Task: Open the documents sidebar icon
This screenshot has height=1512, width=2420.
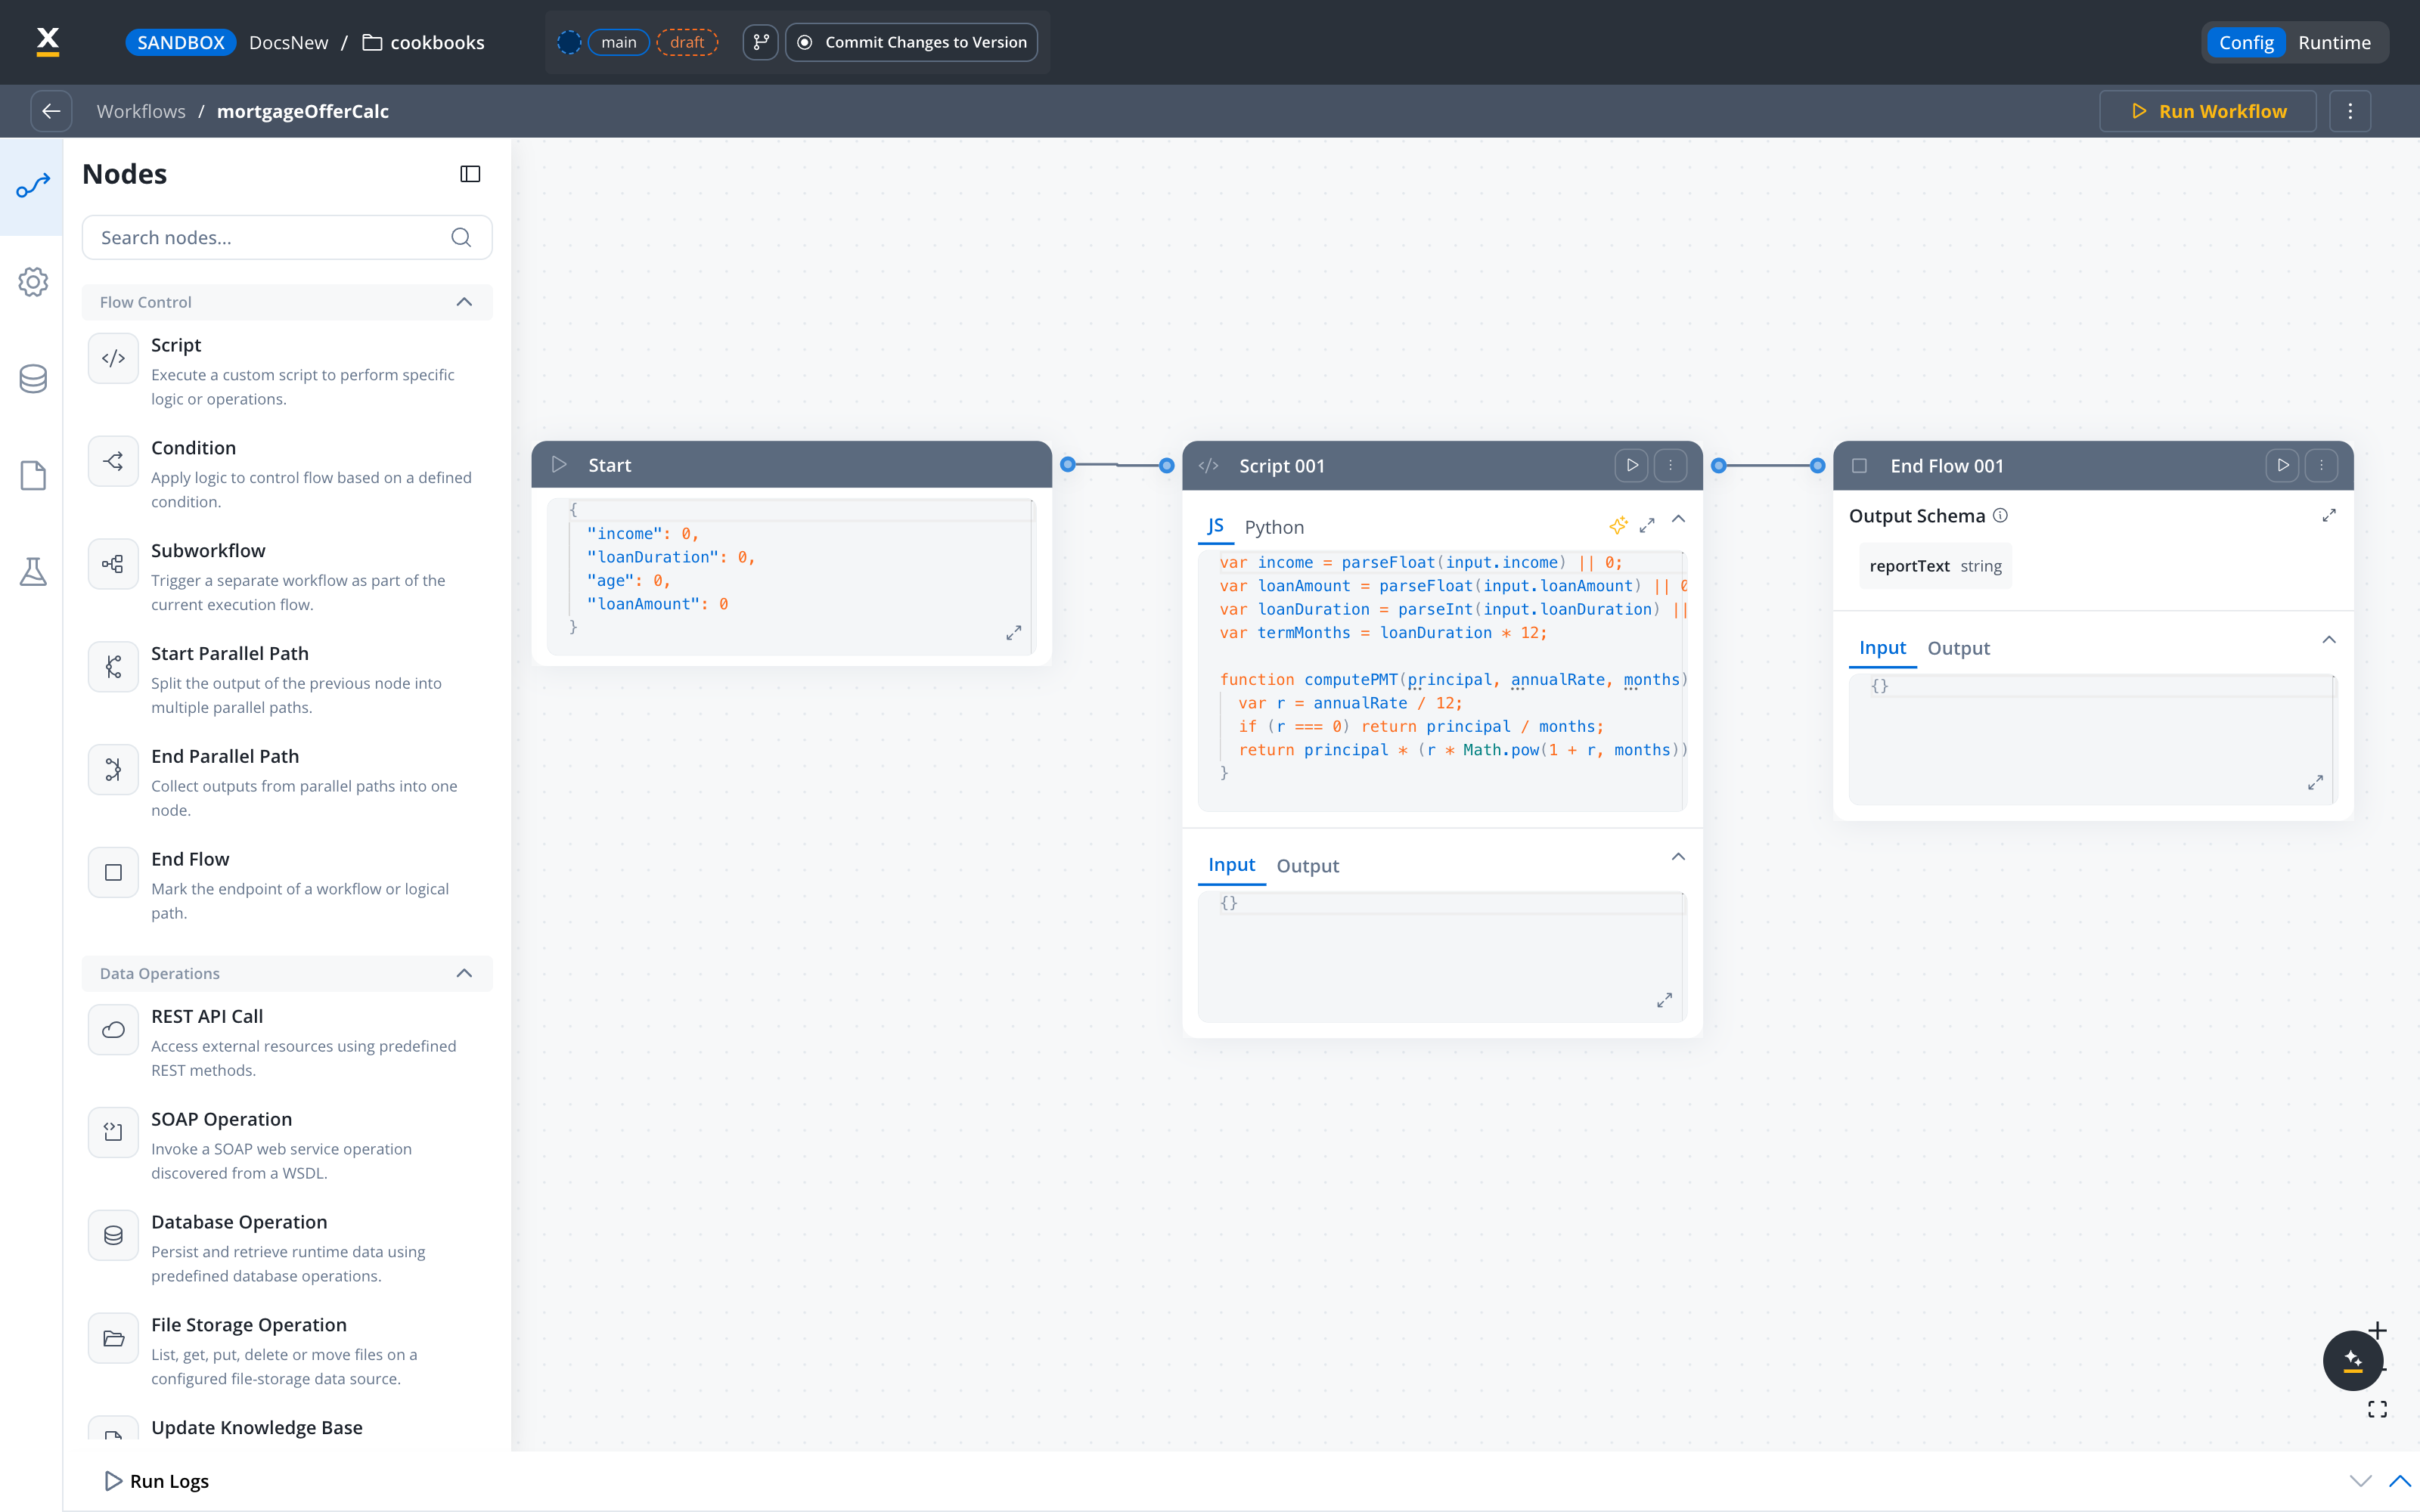Action: click(x=33, y=475)
